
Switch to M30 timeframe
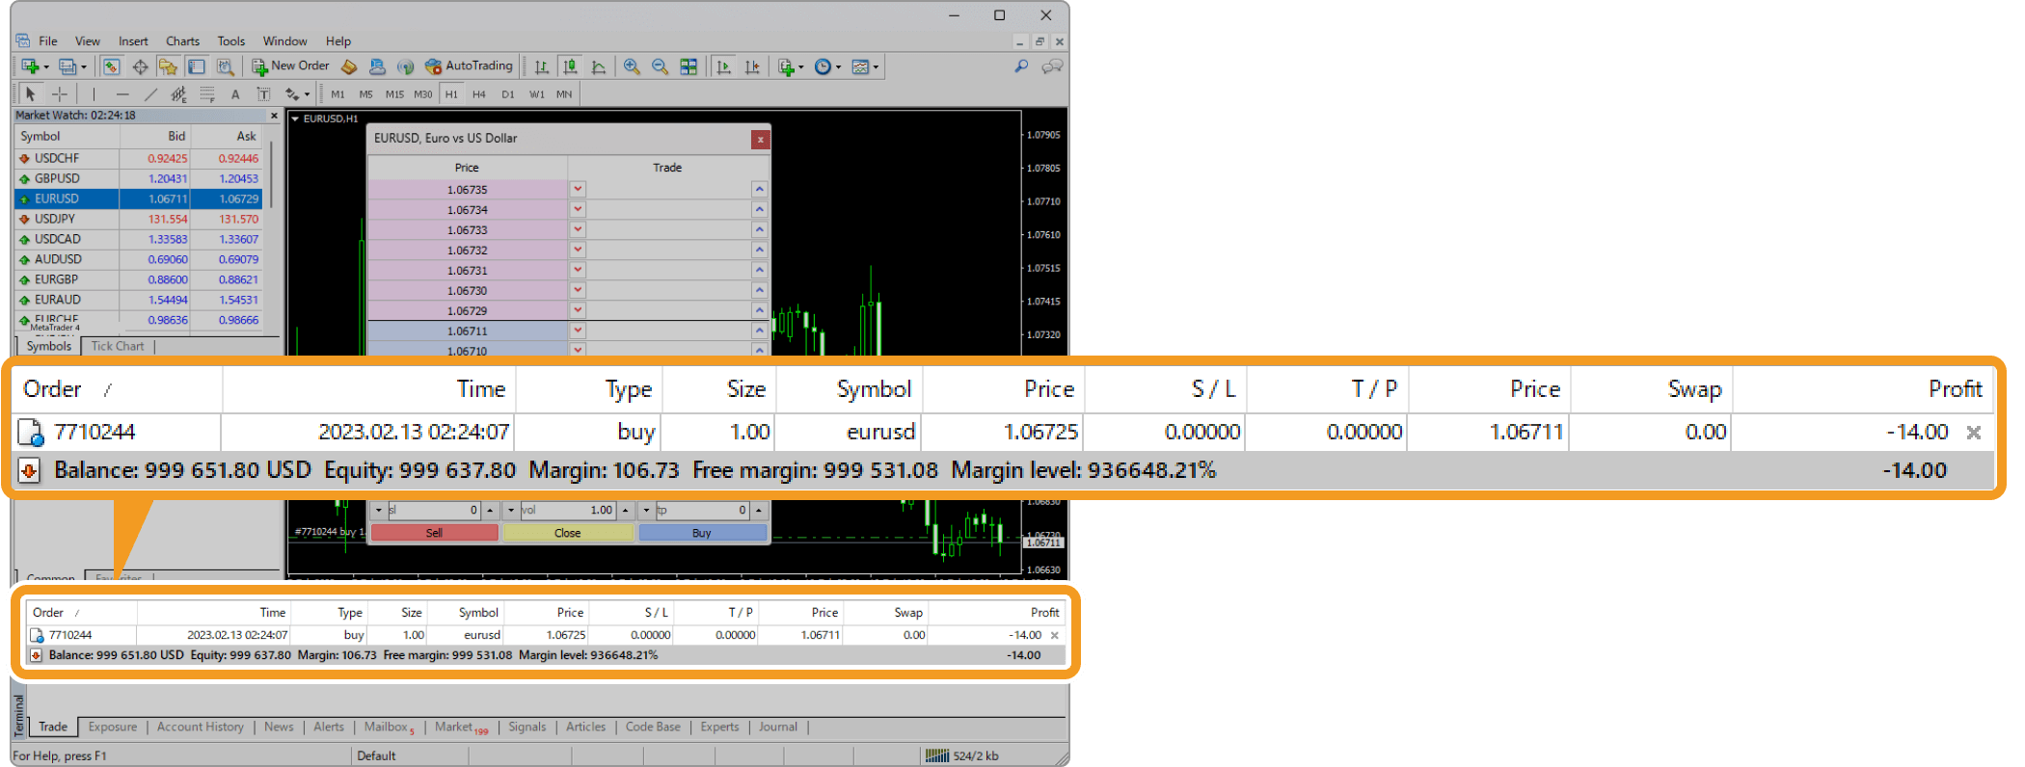pyautogui.click(x=422, y=94)
